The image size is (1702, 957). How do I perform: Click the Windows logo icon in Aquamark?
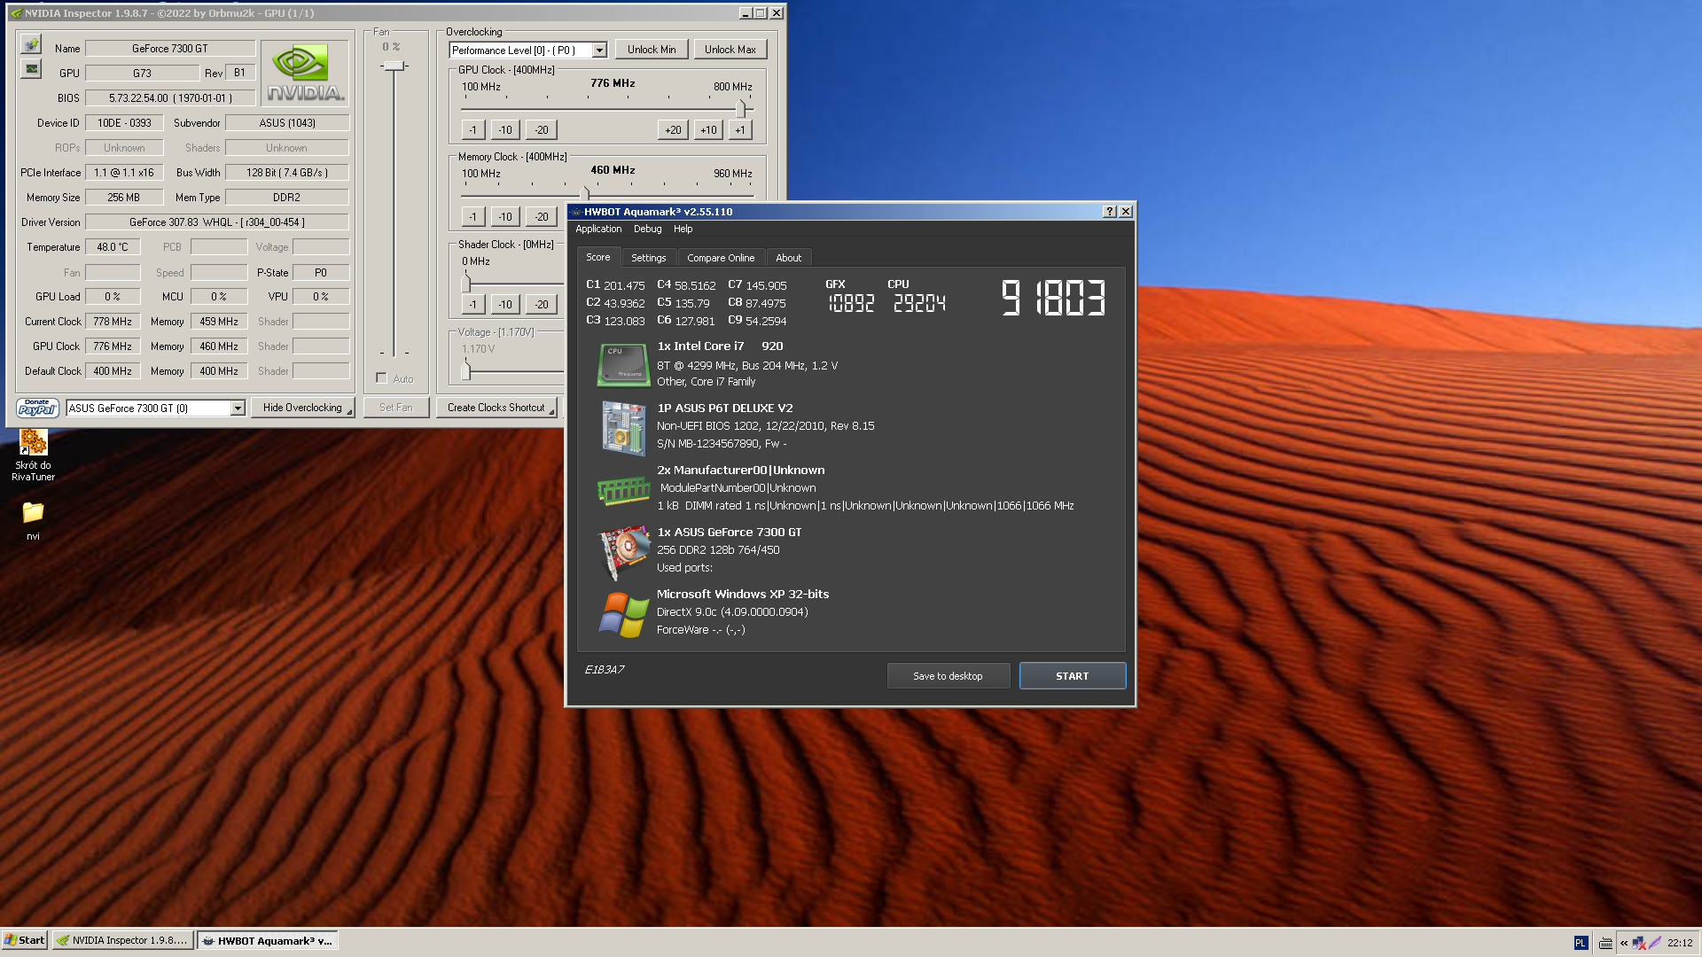coord(623,614)
